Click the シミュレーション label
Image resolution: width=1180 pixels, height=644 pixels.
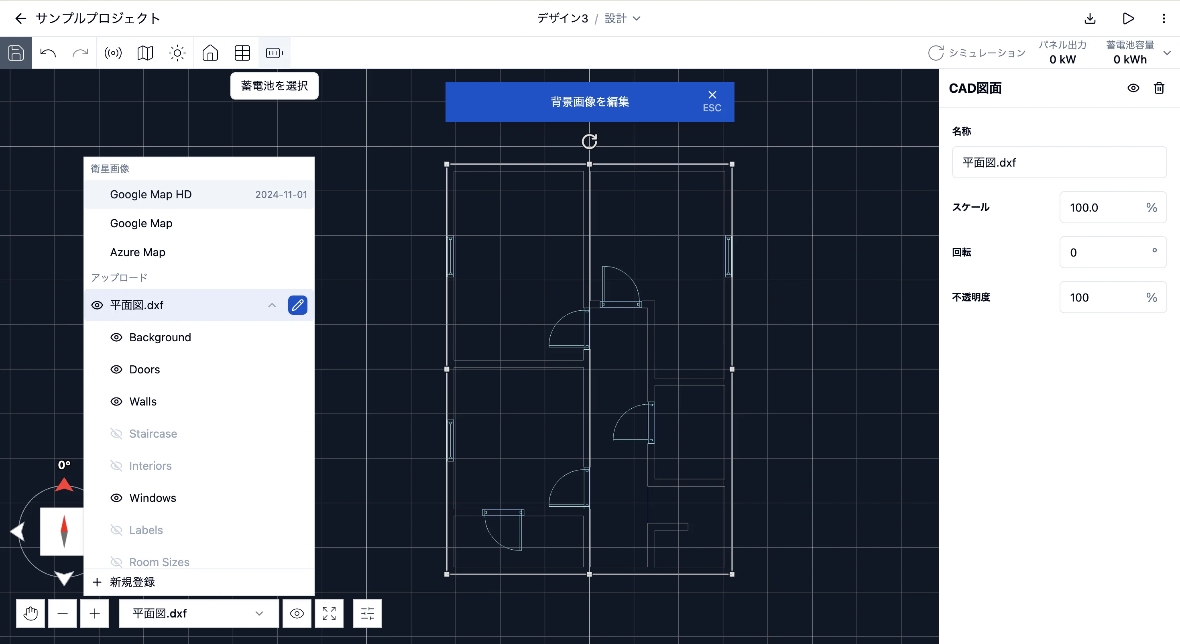[987, 53]
